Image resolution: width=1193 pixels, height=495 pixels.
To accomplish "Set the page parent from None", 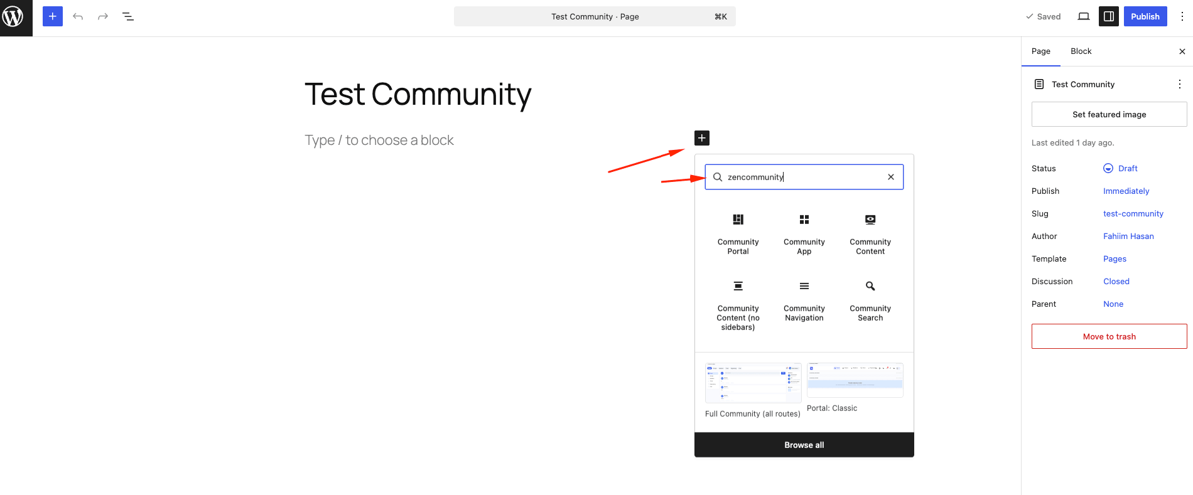I will [1113, 304].
